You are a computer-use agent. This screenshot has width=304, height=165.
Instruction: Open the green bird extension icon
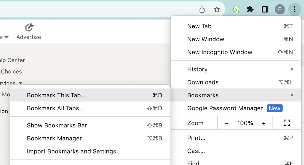(x=235, y=9)
